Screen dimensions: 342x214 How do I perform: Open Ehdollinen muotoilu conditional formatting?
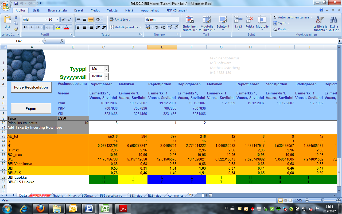[190, 23]
